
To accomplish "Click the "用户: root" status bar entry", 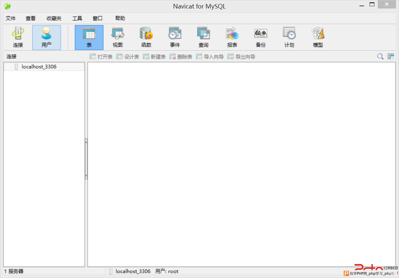I will tap(167, 271).
